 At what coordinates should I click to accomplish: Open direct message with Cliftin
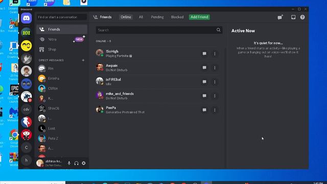[x=62, y=88]
